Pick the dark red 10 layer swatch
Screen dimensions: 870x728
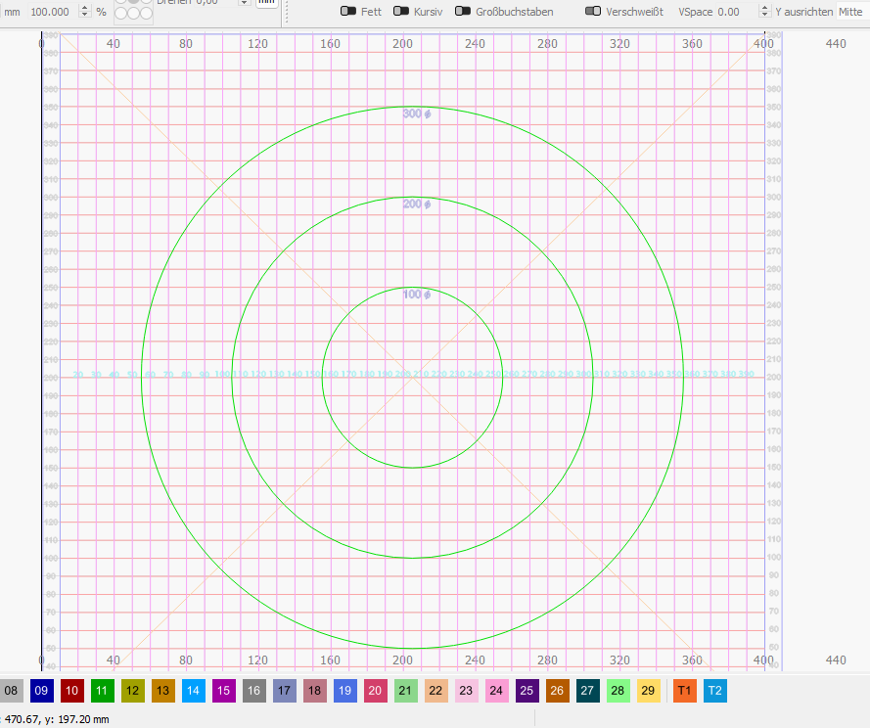click(71, 691)
